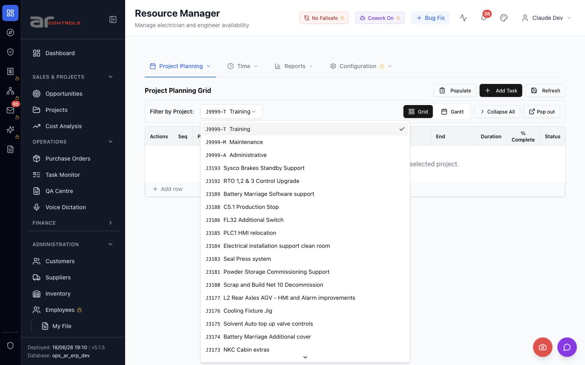Open the mail icon in left rail
The height and width of the screenshot is (365, 585).
coord(11,110)
